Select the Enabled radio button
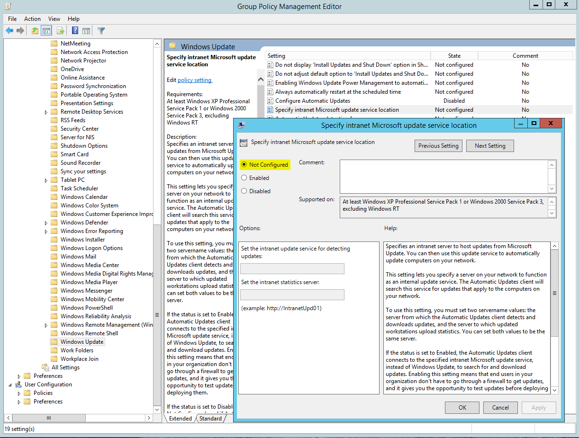This screenshot has height=438, width=579. click(x=244, y=178)
